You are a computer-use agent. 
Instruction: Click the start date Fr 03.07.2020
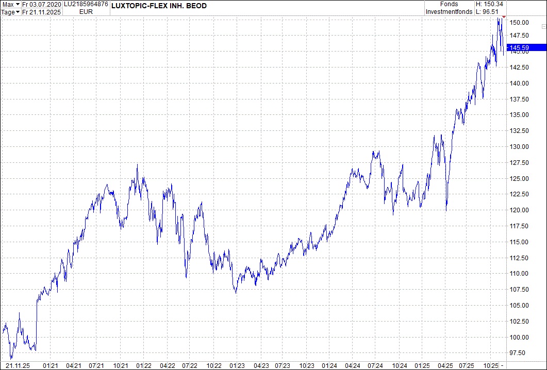click(42, 5)
